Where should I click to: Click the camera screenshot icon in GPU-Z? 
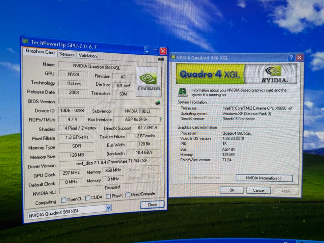coord(161,59)
